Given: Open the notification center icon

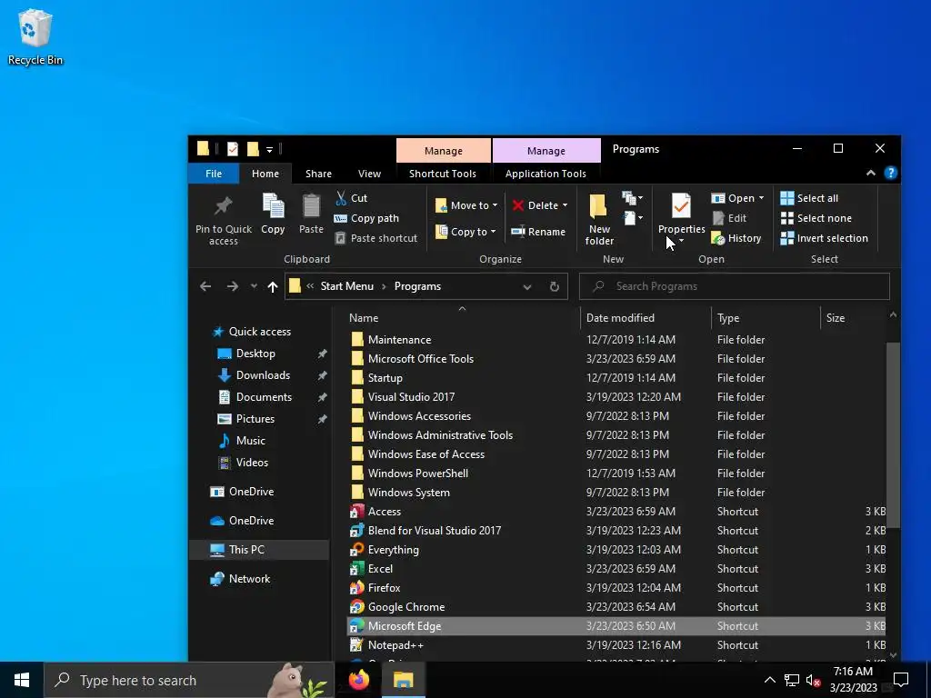Looking at the screenshot, I should point(901,680).
